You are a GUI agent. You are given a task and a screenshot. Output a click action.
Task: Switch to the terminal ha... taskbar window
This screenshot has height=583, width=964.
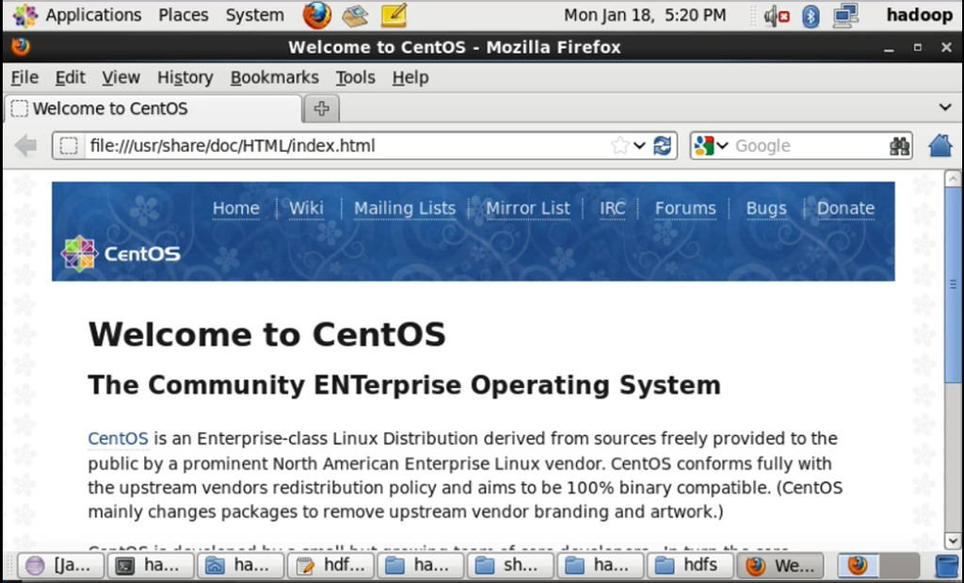pos(151,565)
